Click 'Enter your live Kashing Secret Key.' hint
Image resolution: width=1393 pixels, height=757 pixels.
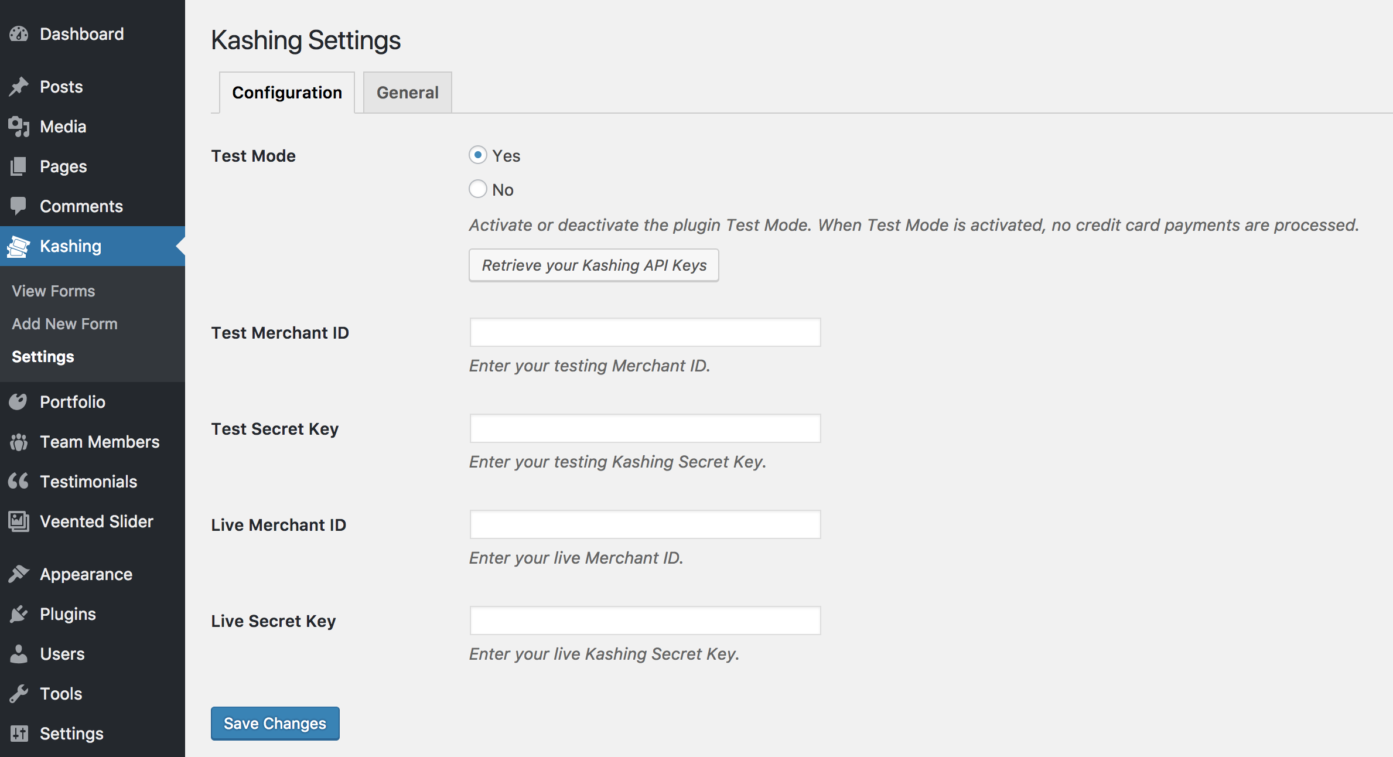605,654
